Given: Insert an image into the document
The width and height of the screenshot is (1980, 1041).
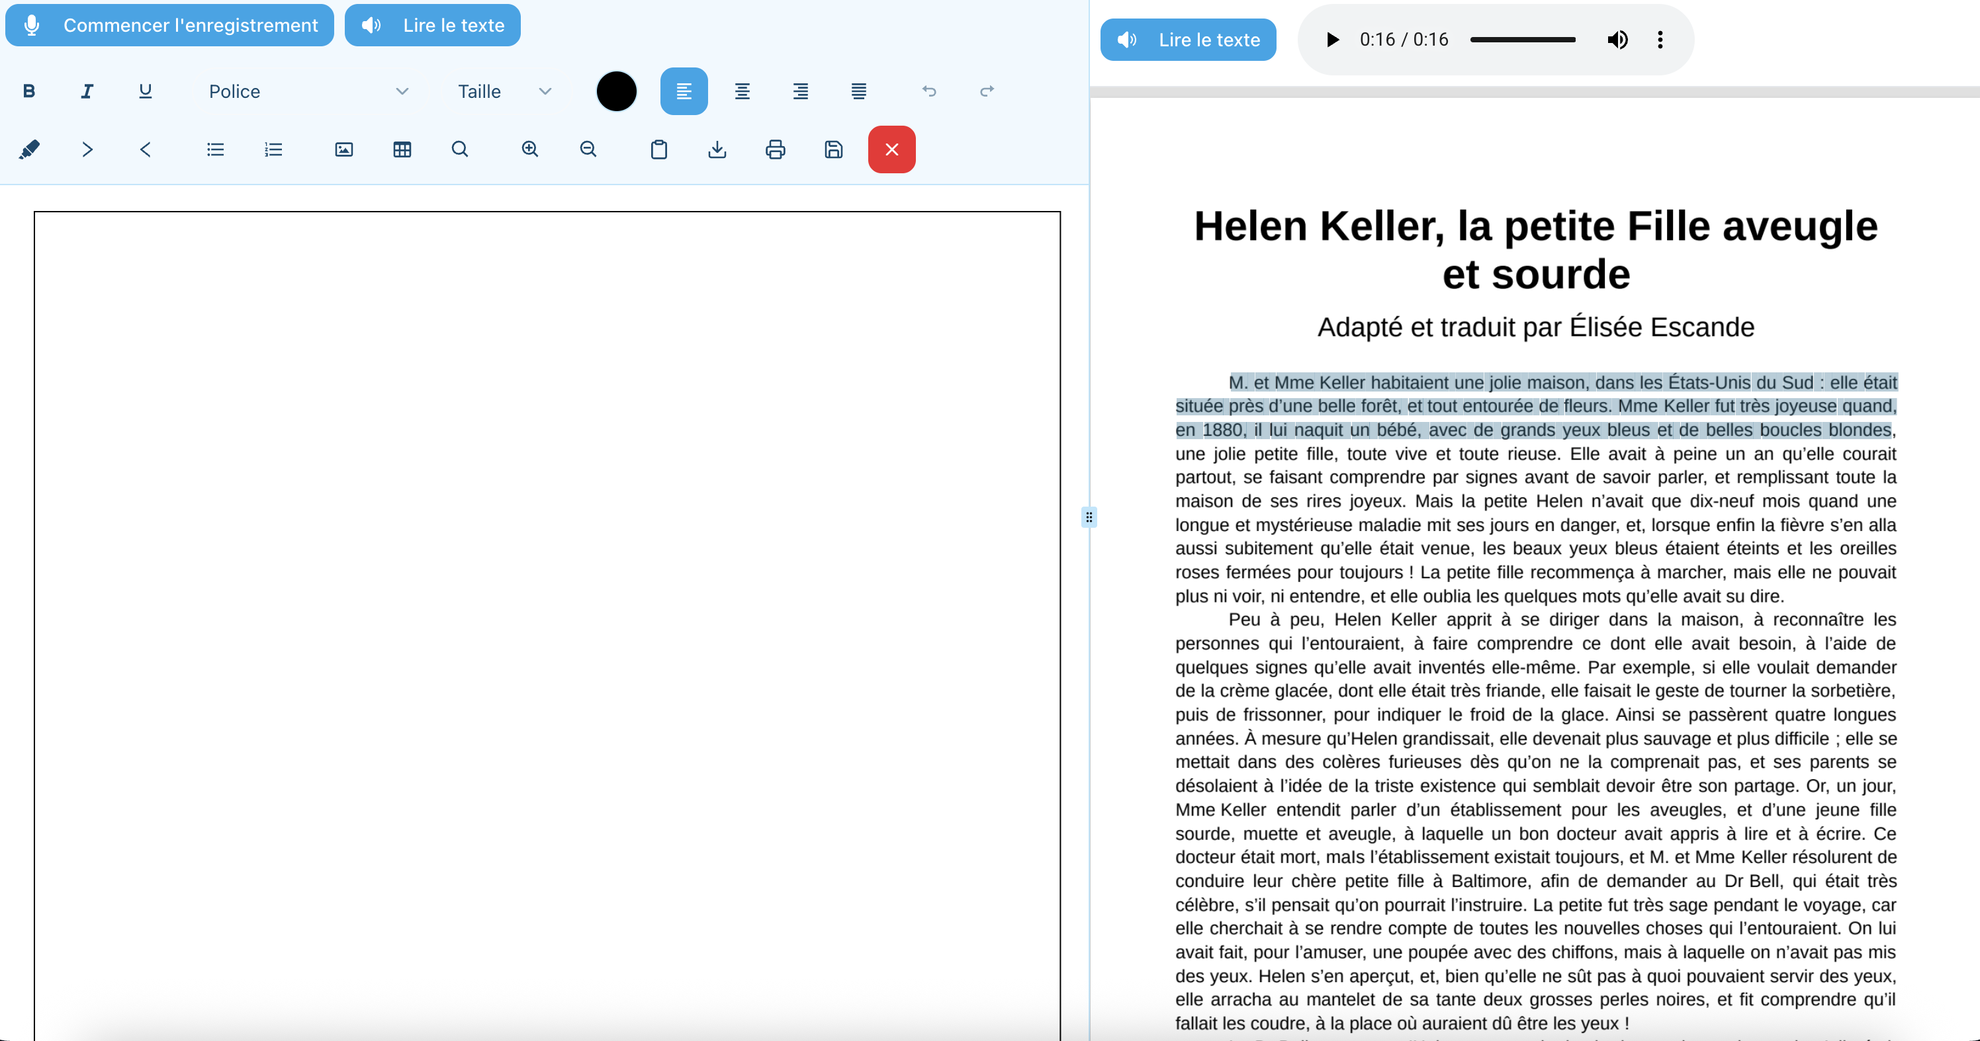Looking at the screenshot, I should (x=343, y=149).
